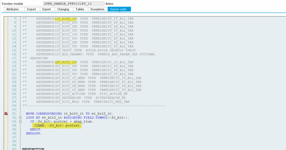Collapse the LOOP block on line 32

(x=20, y=118)
